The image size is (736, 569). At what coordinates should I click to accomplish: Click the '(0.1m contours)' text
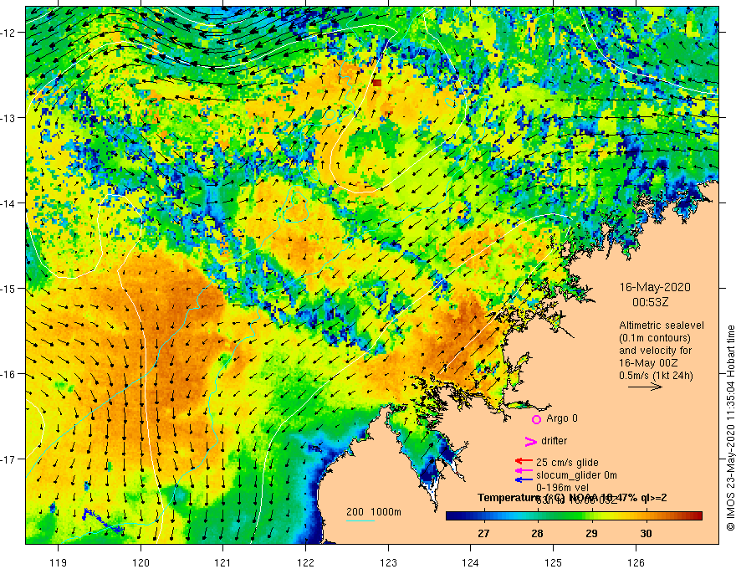coord(655,338)
